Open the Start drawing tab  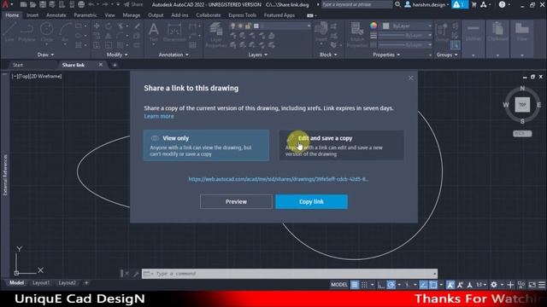(x=18, y=65)
